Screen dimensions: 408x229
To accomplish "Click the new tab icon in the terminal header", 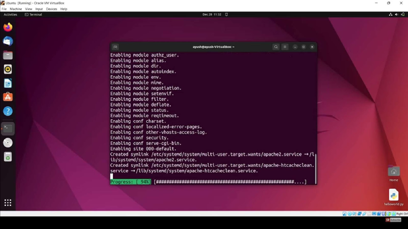I will point(115,47).
